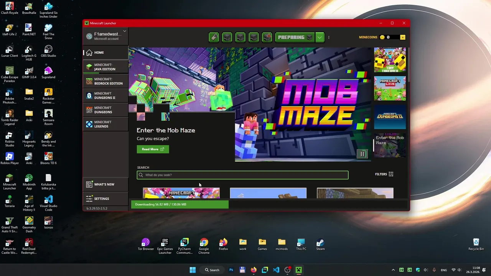The image size is (491, 276).
Task: Open Clash Royale desktop shortcut
Action: (x=10, y=8)
